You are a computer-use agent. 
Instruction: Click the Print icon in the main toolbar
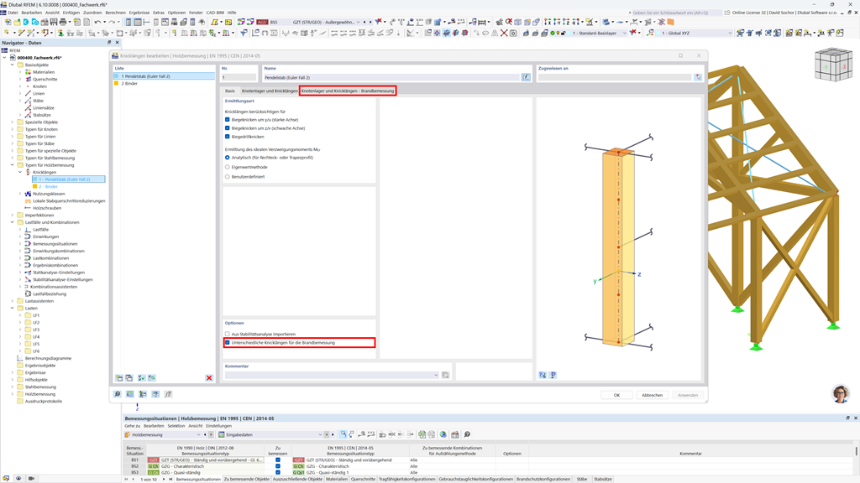click(63, 22)
